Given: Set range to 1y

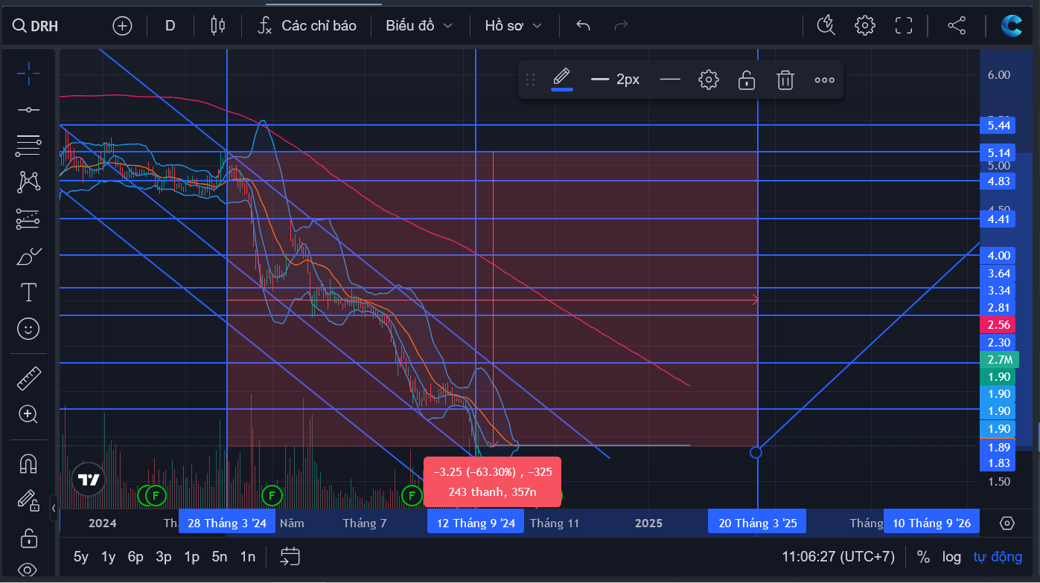Looking at the screenshot, I should (109, 556).
